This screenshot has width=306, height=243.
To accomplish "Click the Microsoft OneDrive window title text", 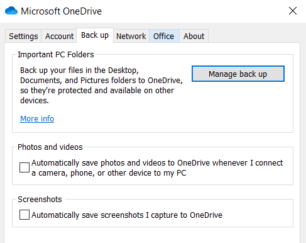I will (x=61, y=11).
